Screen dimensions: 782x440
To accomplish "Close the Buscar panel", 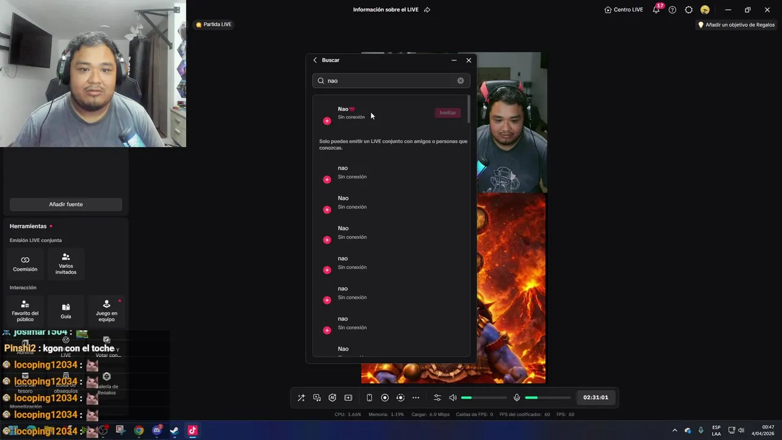I will pos(469,60).
